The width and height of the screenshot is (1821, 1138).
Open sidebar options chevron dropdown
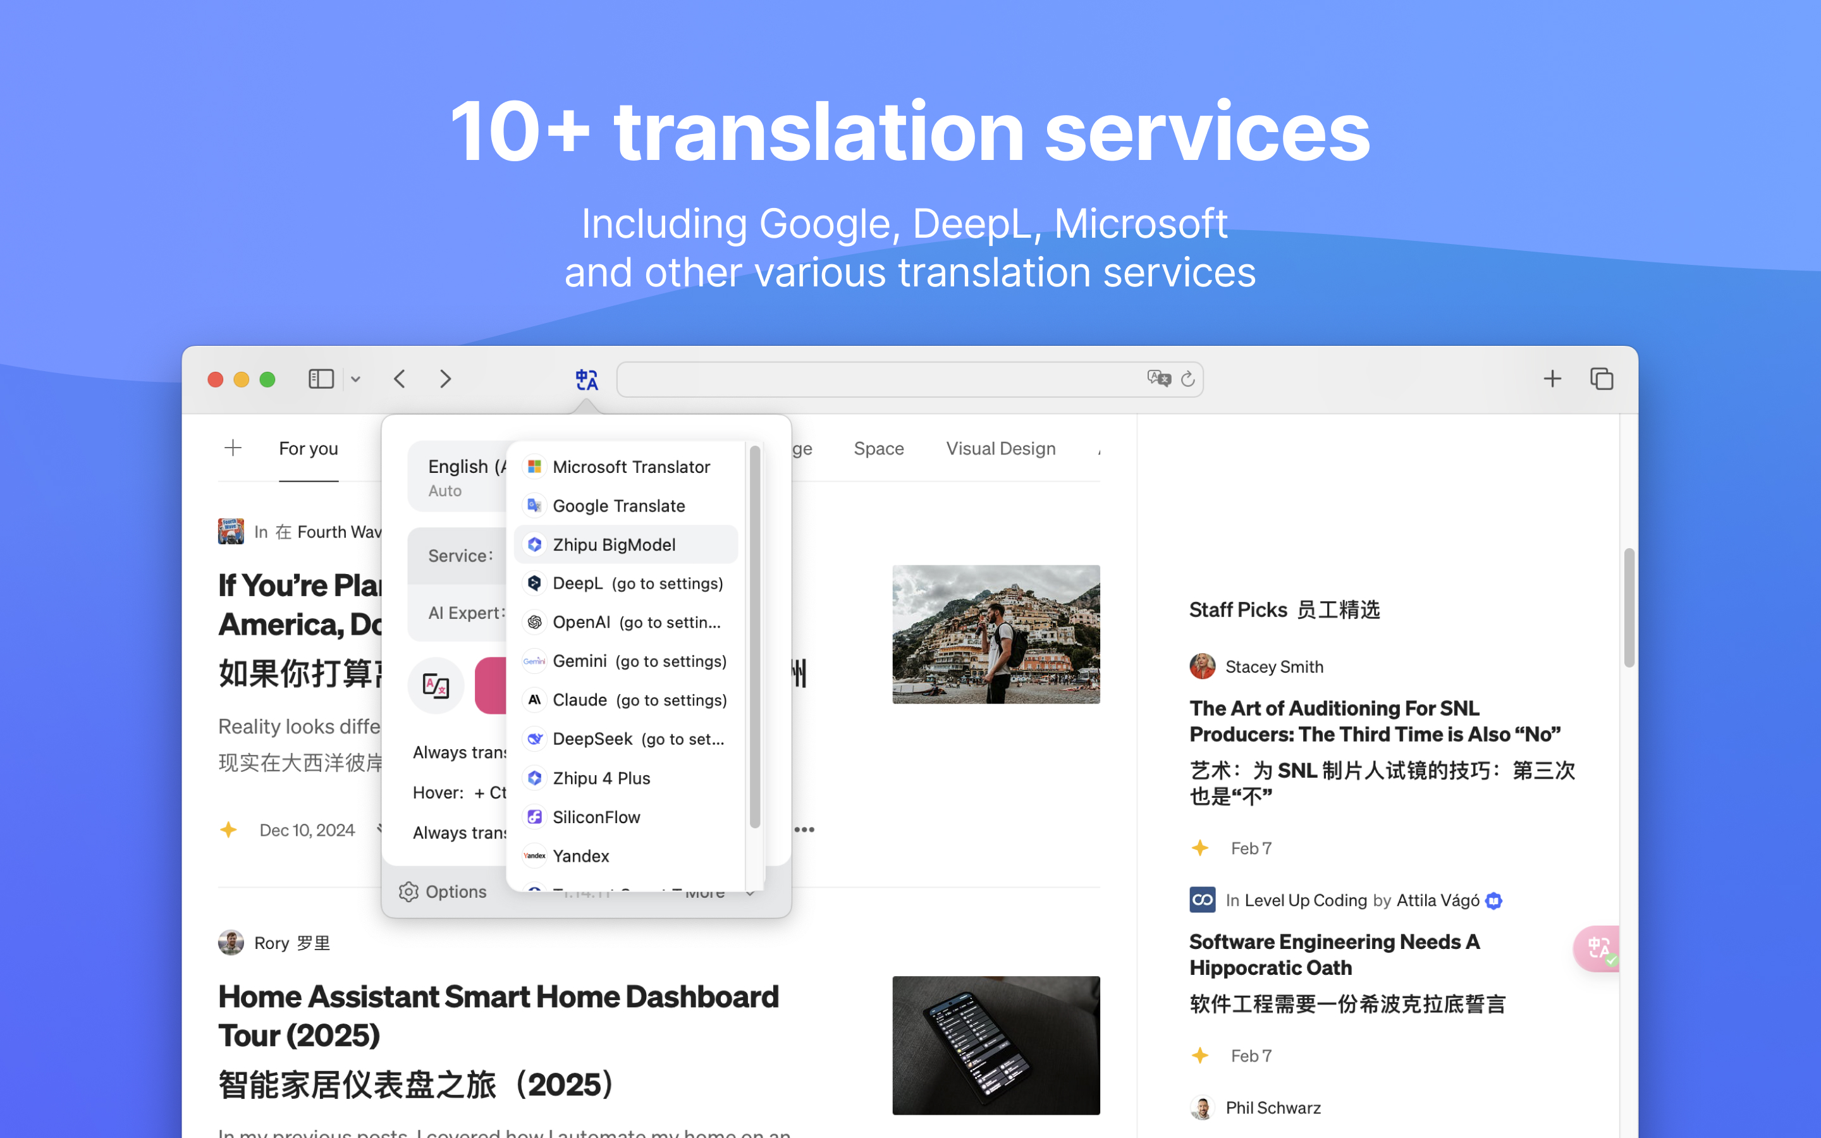[356, 379]
